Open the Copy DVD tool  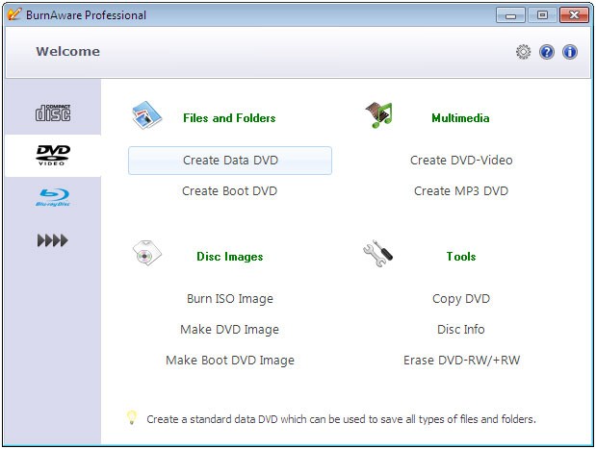click(461, 299)
